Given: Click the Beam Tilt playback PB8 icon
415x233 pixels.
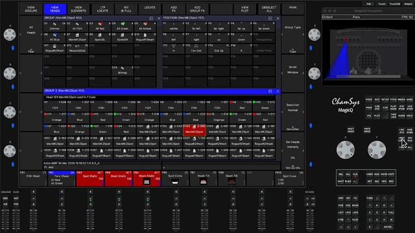Looking at the screenshot, I should [231, 181].
